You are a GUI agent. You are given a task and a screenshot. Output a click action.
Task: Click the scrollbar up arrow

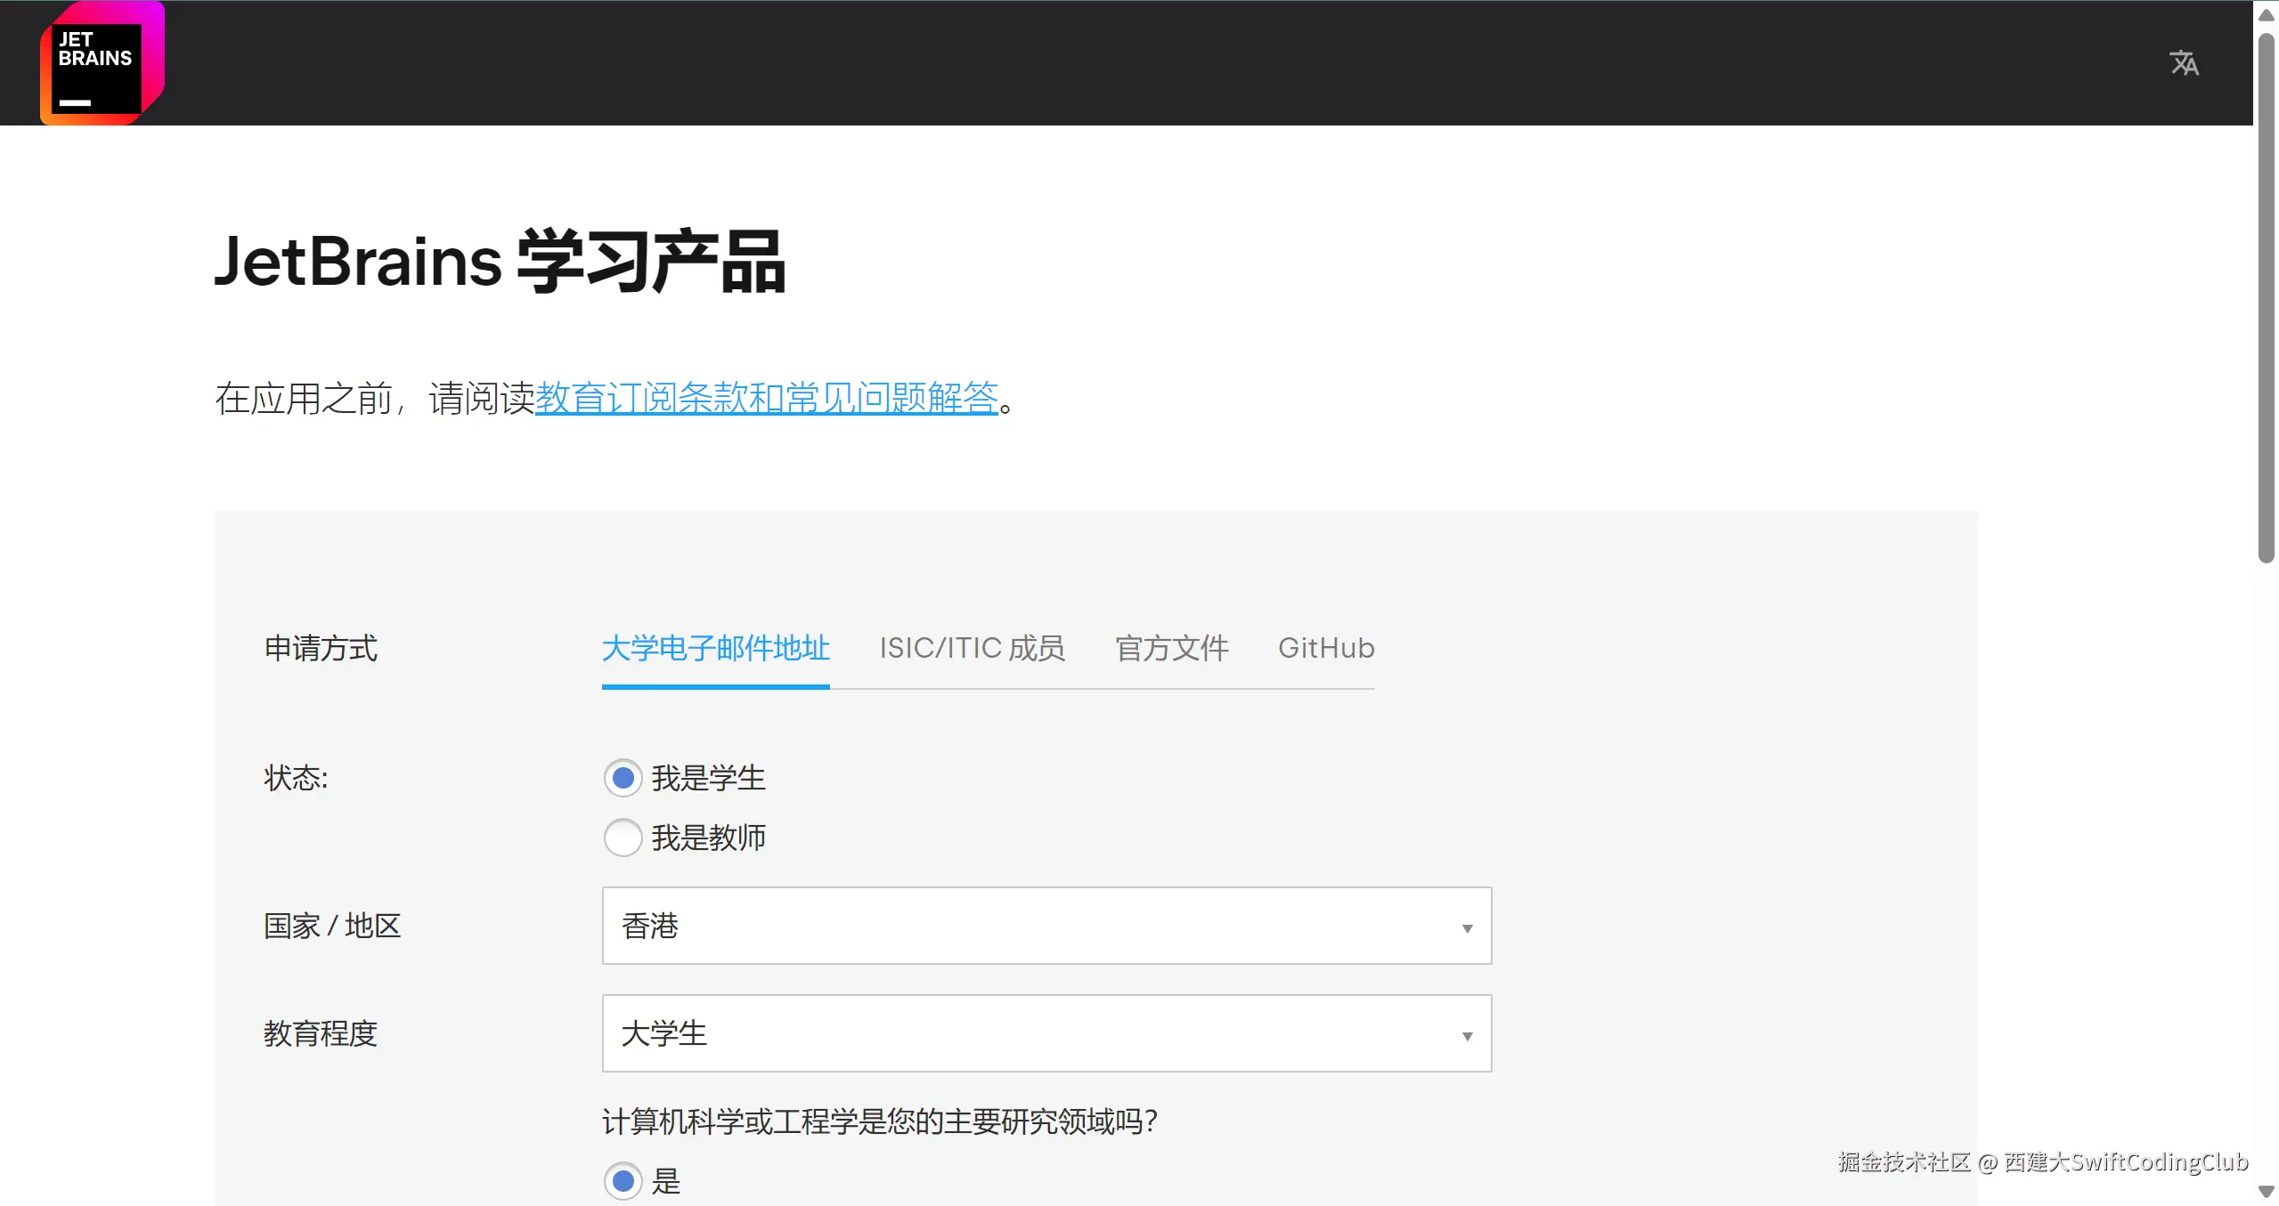coord(2267,15)
